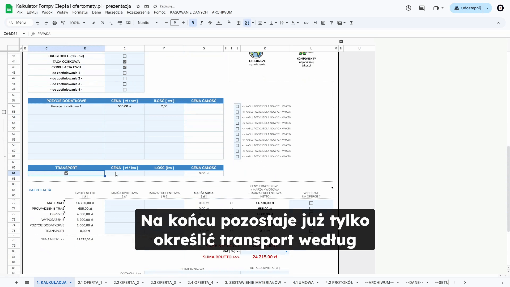Click the fill color bucket icon
510x287 pixels.
pyautogui.click(x=229, y=23)
